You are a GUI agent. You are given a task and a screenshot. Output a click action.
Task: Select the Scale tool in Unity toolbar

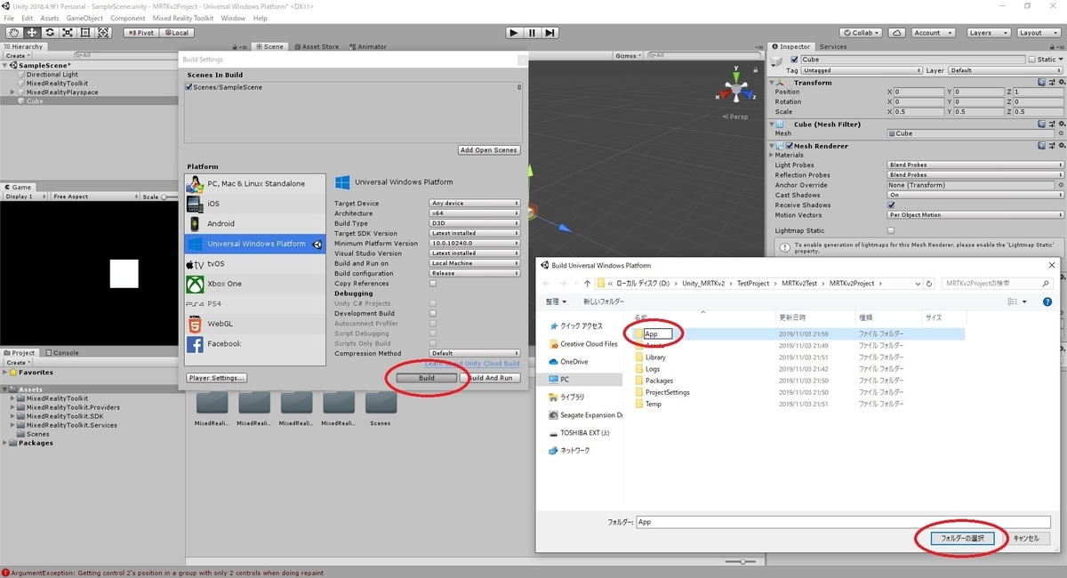pos(68,33)
